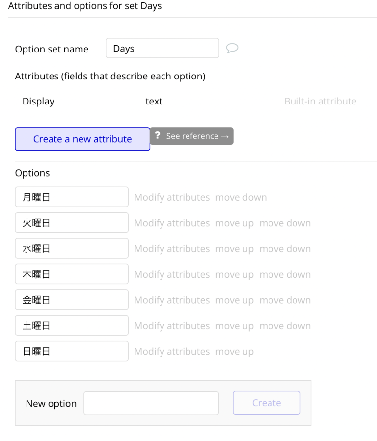Click Modify attributes for 月曜日

(172, 197)
